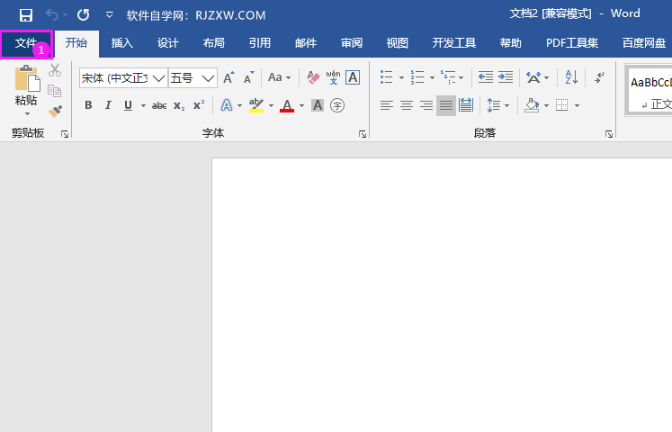Screen dimensions: 672x432
Task: Click the Asian Layout icon
Action: 533,77
